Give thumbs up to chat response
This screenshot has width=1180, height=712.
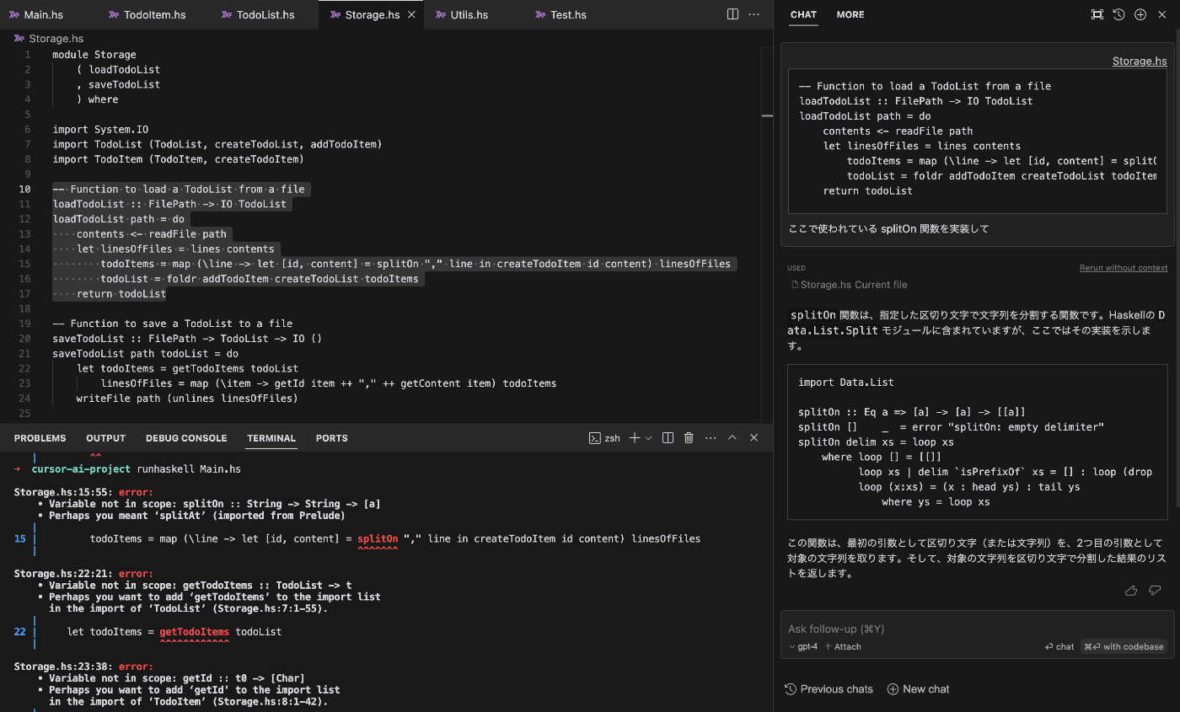(x=1131, y=591)
